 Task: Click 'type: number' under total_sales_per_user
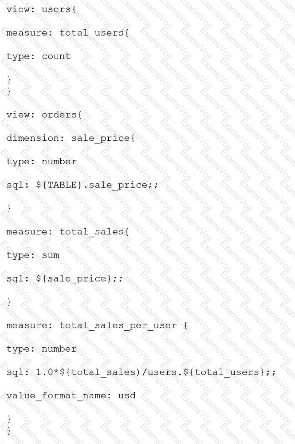point(41,349)
